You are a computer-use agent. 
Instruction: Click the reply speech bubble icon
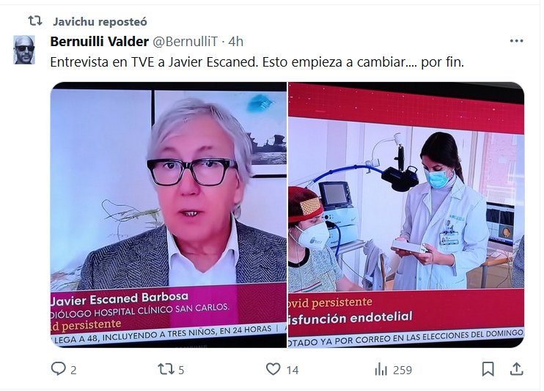point(59,369)
